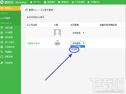Open the 用户中心 top menu
The width and height of the screenshot is (126, 94).
pyautogui.click(x=36, y=2)
